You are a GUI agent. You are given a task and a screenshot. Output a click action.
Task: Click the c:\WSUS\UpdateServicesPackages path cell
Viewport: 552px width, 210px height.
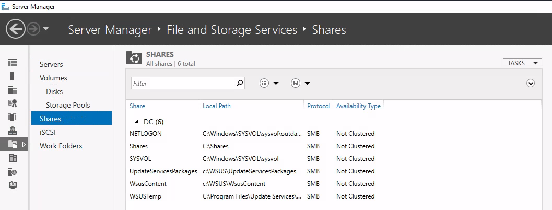pos(249,171)
